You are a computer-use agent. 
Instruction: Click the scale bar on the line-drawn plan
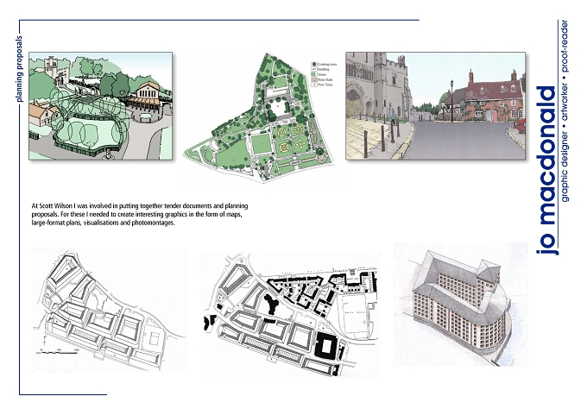tap(57, 352)
